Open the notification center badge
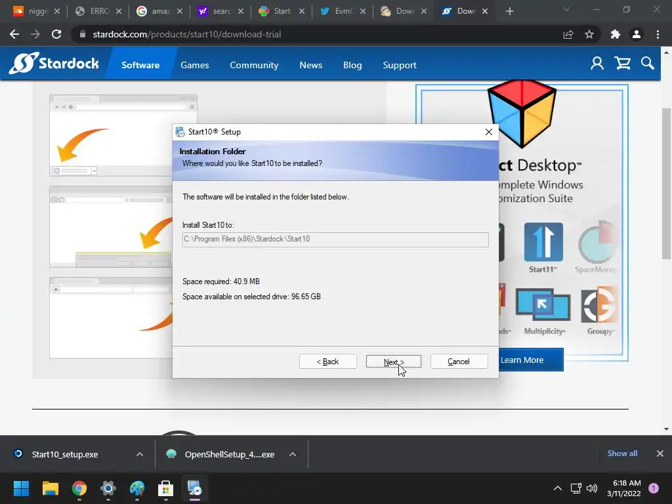 [654, 488]
